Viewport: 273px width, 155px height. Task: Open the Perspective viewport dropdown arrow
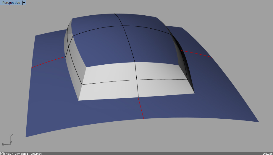[24, 3]
